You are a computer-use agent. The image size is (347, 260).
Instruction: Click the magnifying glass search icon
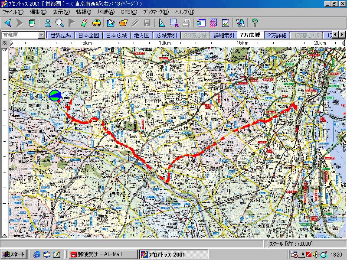[x=59, y=23]
